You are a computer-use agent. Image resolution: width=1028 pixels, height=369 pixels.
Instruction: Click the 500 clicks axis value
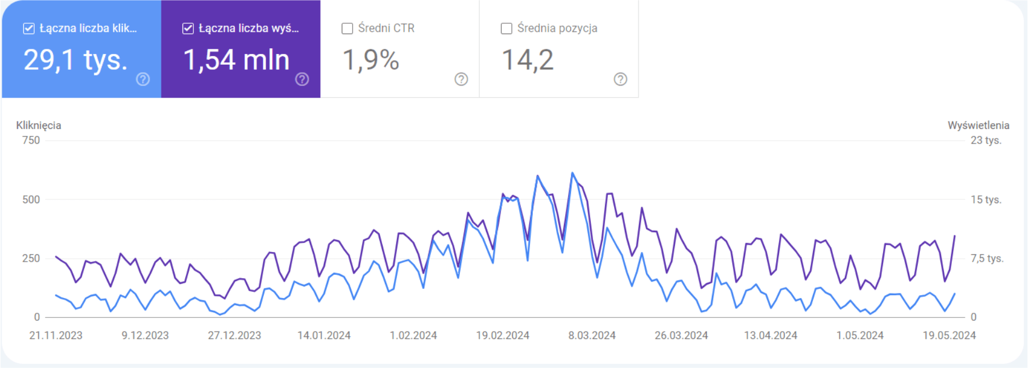point(31,200)
